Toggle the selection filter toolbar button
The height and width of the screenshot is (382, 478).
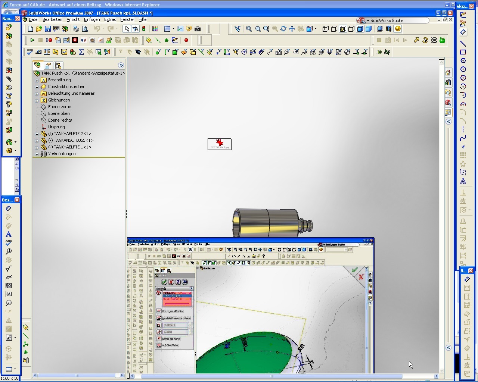(135, 29)
